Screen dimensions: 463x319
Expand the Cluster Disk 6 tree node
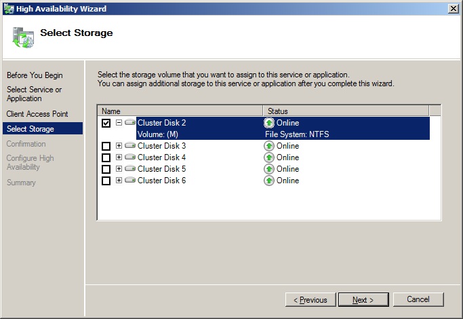(119, 181)
